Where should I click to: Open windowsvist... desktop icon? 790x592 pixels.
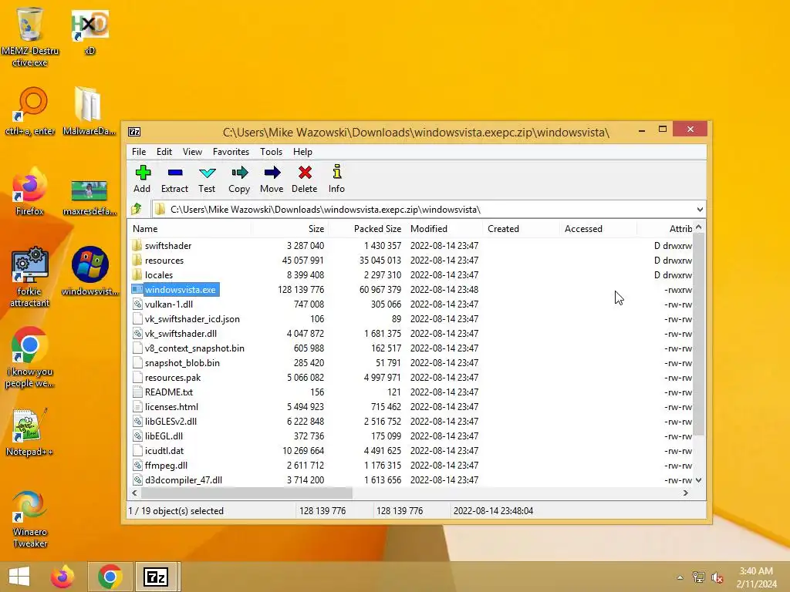coord(89,271)
